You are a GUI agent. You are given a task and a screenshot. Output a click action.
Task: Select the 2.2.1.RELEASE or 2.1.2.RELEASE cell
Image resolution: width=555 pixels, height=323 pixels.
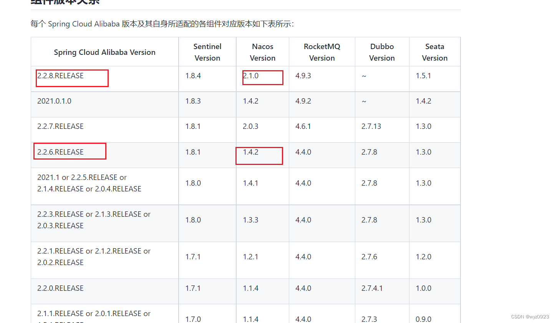[x=104, y=260]
